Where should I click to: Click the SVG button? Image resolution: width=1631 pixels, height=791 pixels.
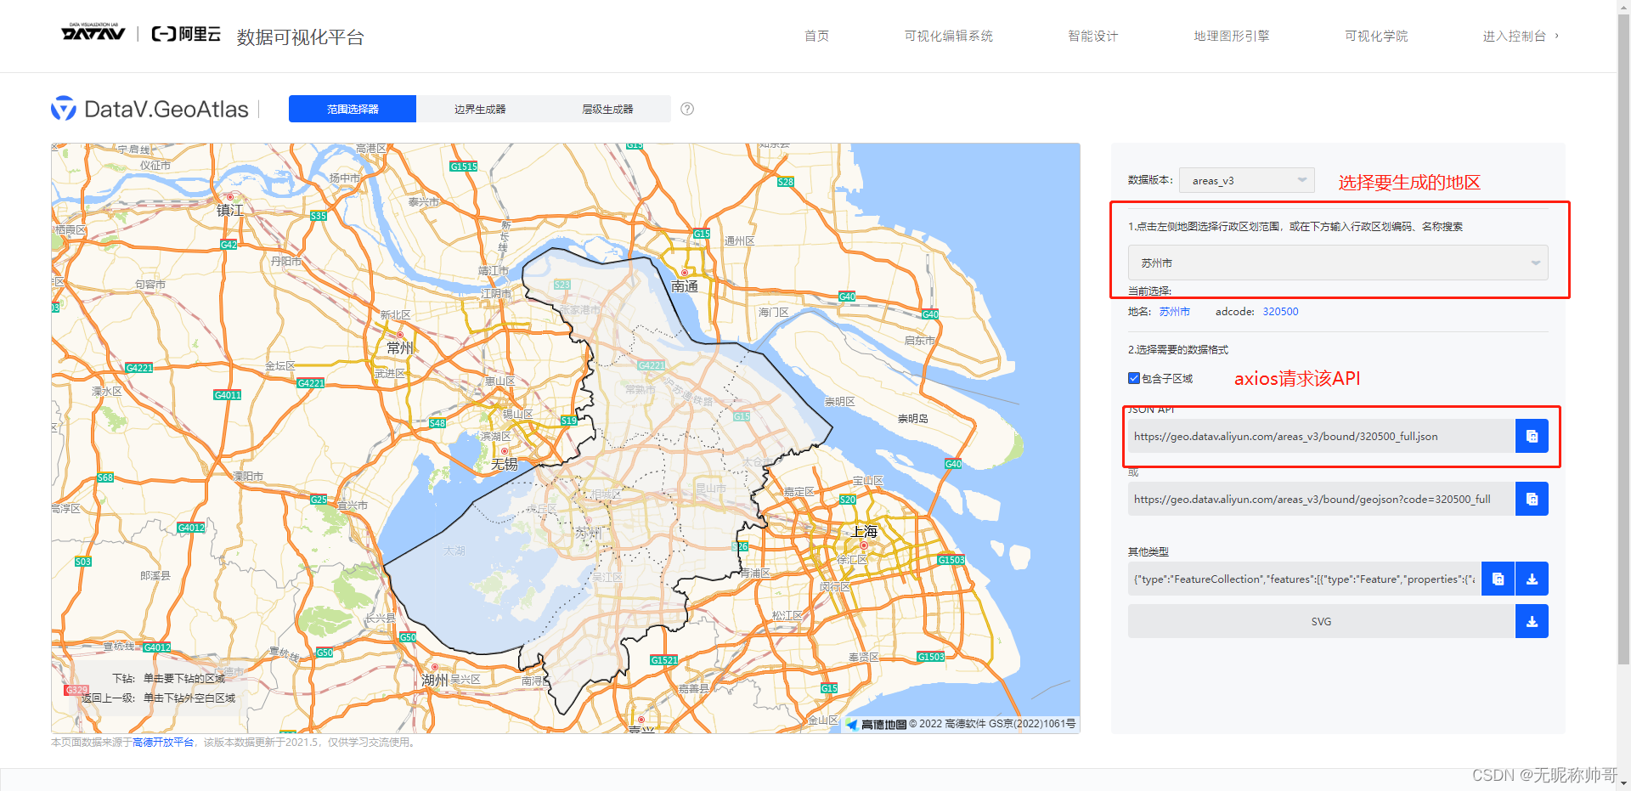(1321, 621)
